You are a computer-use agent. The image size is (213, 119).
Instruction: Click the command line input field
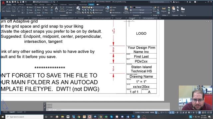click(x=108, y=110)
